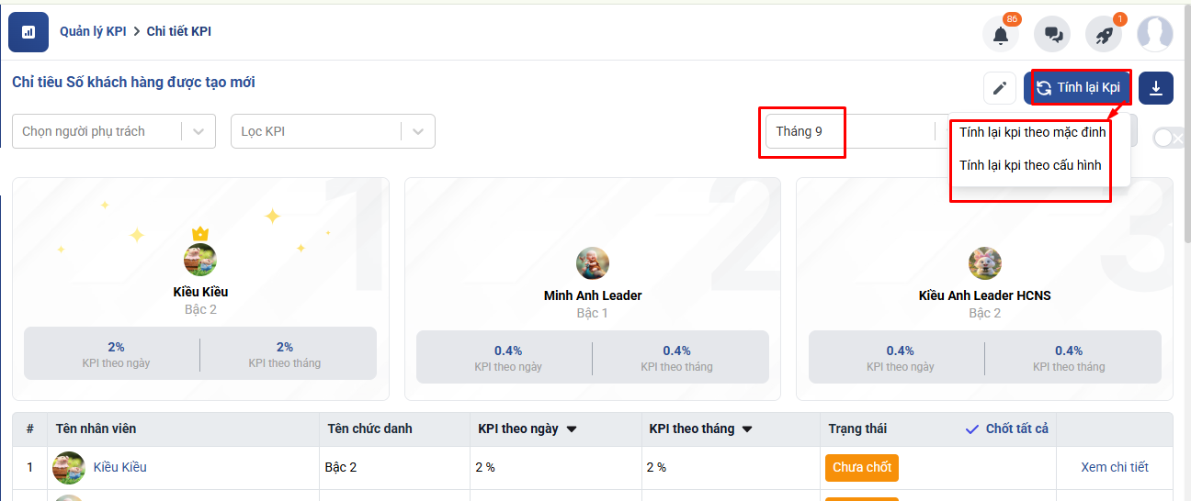This screenshot has height=501, width=1191.
Task: Click the rocket icon in header
Action: tap(1103, 35)
